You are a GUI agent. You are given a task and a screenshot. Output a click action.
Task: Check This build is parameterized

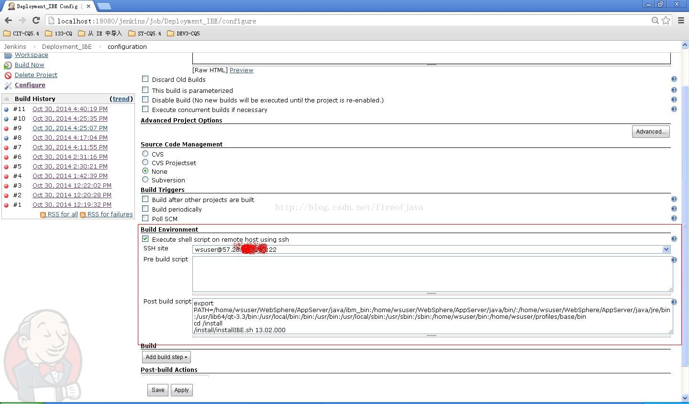pyautogui.click(x=145, y=90)
